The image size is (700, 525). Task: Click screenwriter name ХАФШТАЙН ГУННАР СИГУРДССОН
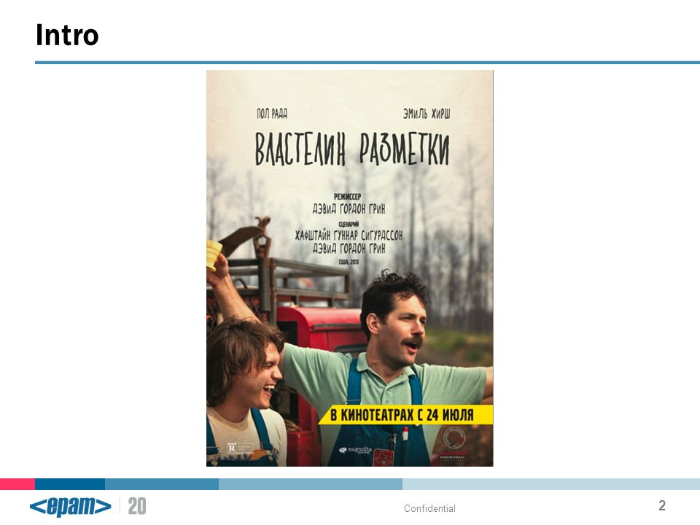(x=349, y=236)
